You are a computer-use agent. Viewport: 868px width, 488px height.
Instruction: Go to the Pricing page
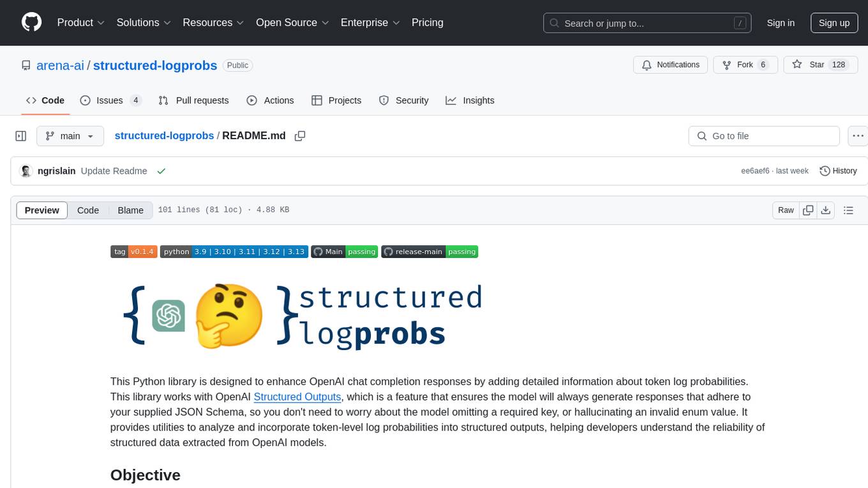pyautogui.click(x=428, y=22)
